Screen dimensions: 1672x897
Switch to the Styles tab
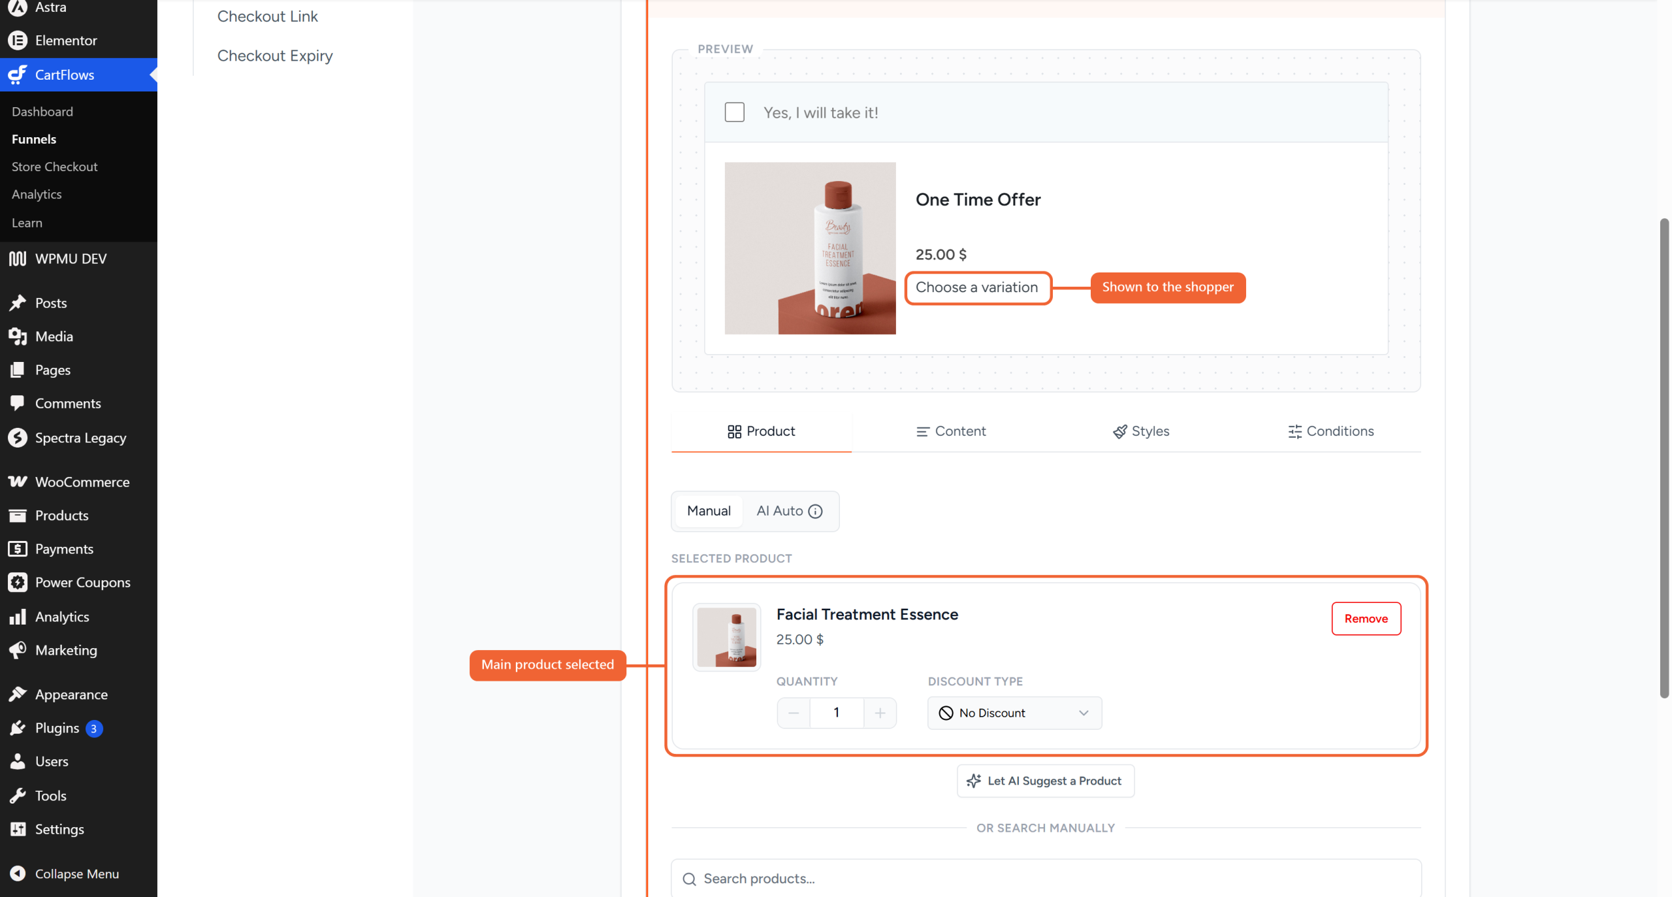1141,431
